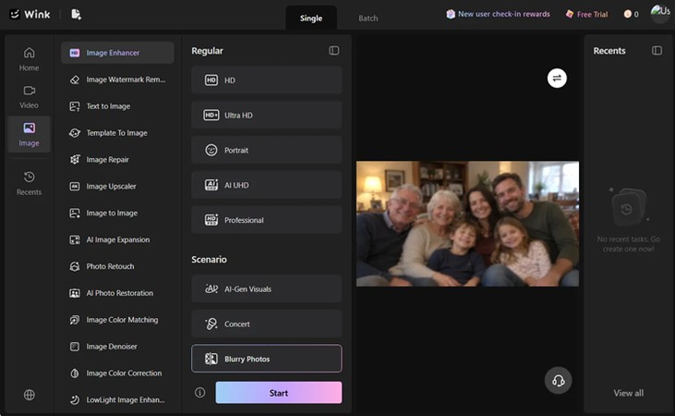Image resolution: width=675 pixels, height=416 pixels.
Task: Open Image Repair tool
Action: click(x=117, y=160)
